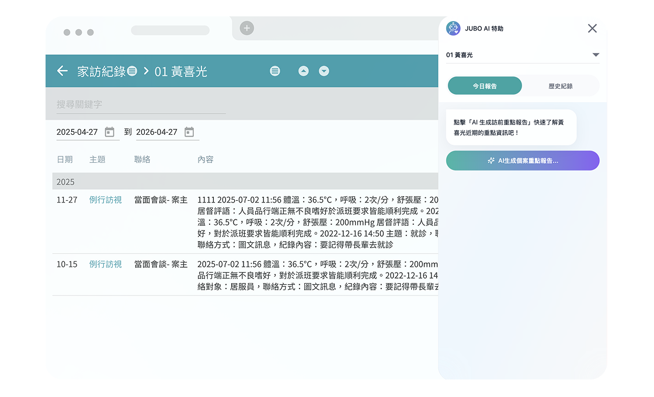Click the JUBO AI robot avatar icon

click(x=453, y=29)
